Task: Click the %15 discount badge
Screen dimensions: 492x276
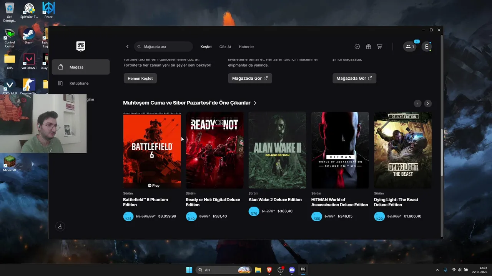Action: pyautogui.click(x=128, y=217)
